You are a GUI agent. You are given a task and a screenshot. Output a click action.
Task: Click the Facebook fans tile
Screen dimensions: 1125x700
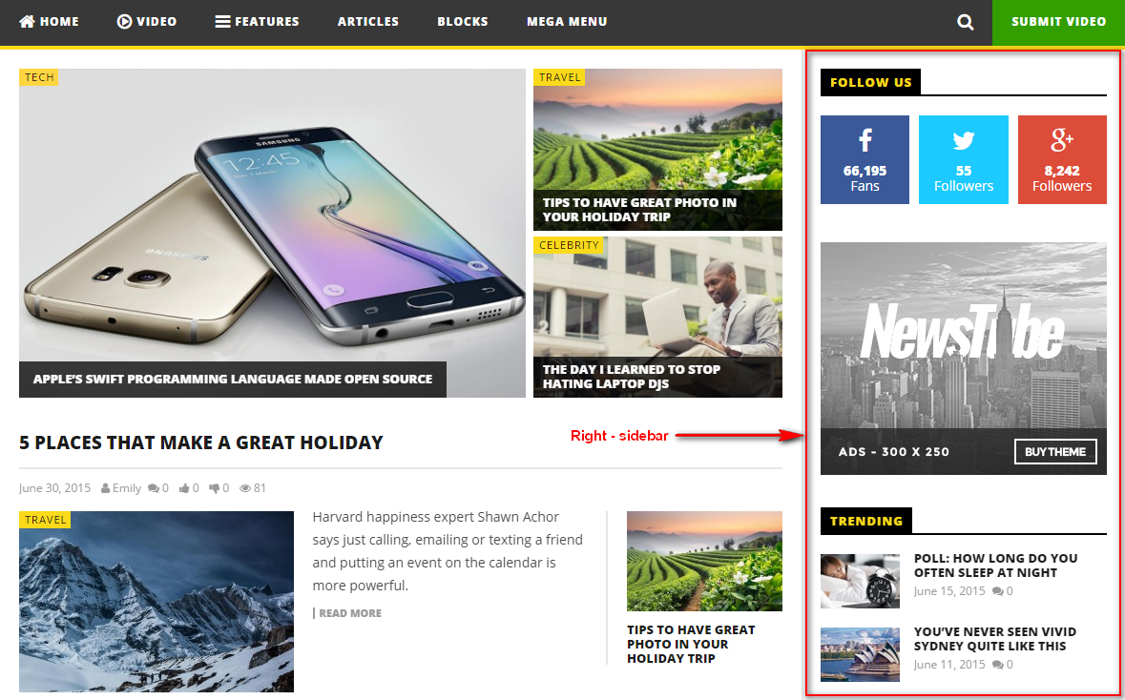pyautogui.click(x=865, y=159)
